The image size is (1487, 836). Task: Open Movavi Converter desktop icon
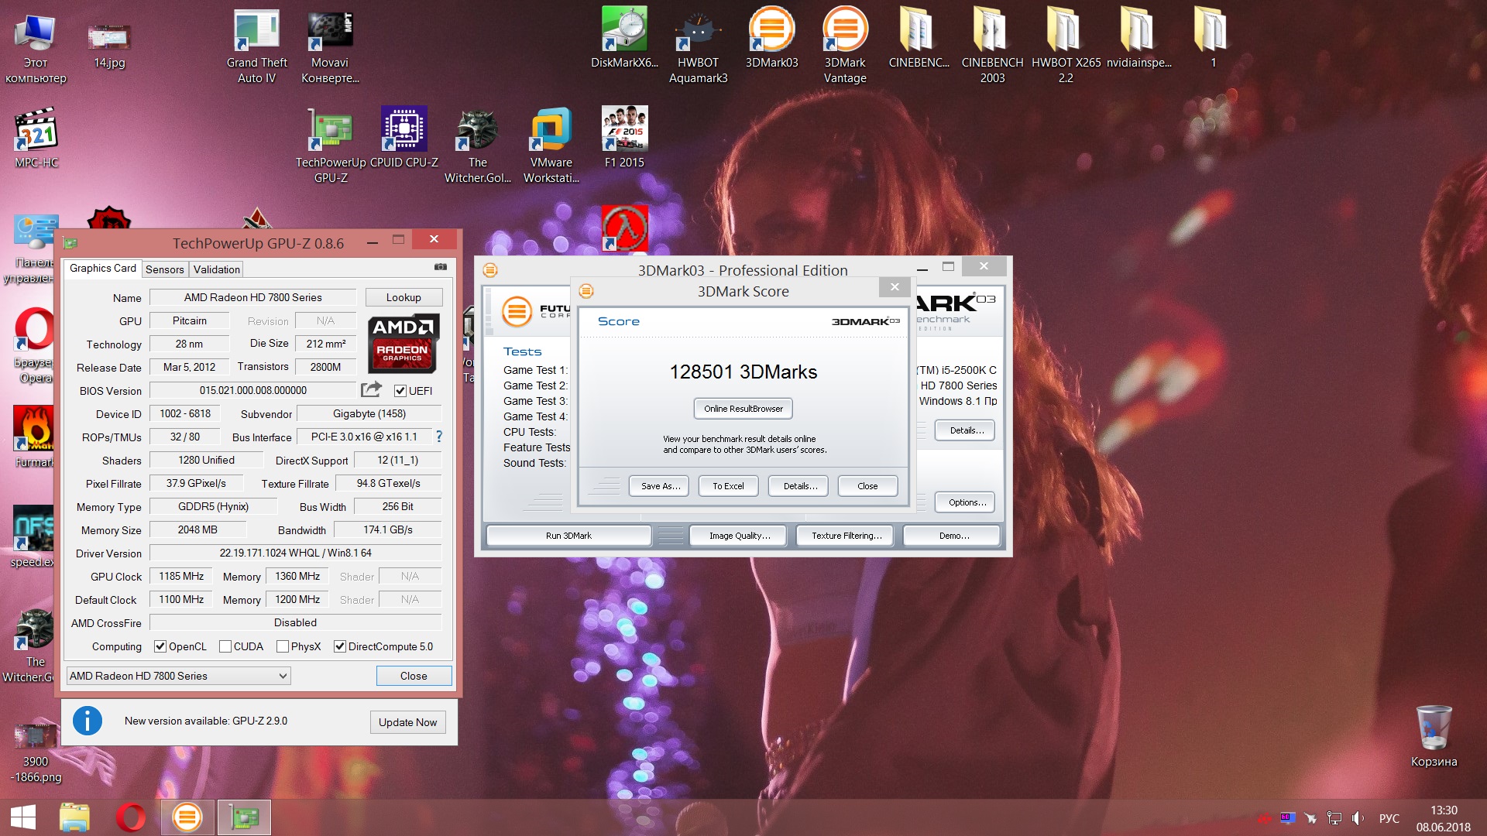[330, 47]
